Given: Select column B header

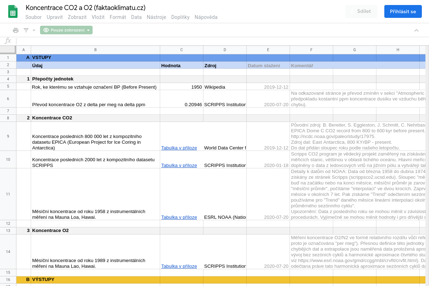Looking at the screenshot, I should [x=95, y=50].
